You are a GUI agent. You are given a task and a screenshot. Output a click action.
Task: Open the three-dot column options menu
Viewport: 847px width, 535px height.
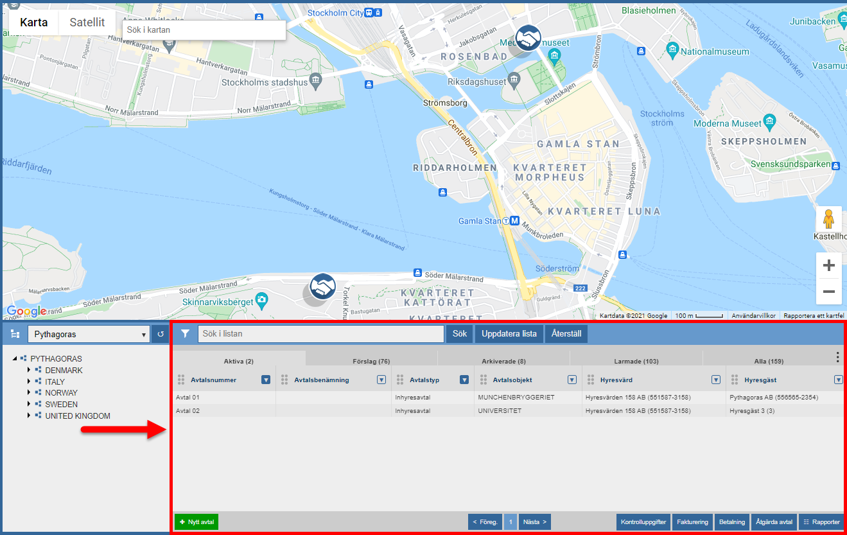click(837, 357)
